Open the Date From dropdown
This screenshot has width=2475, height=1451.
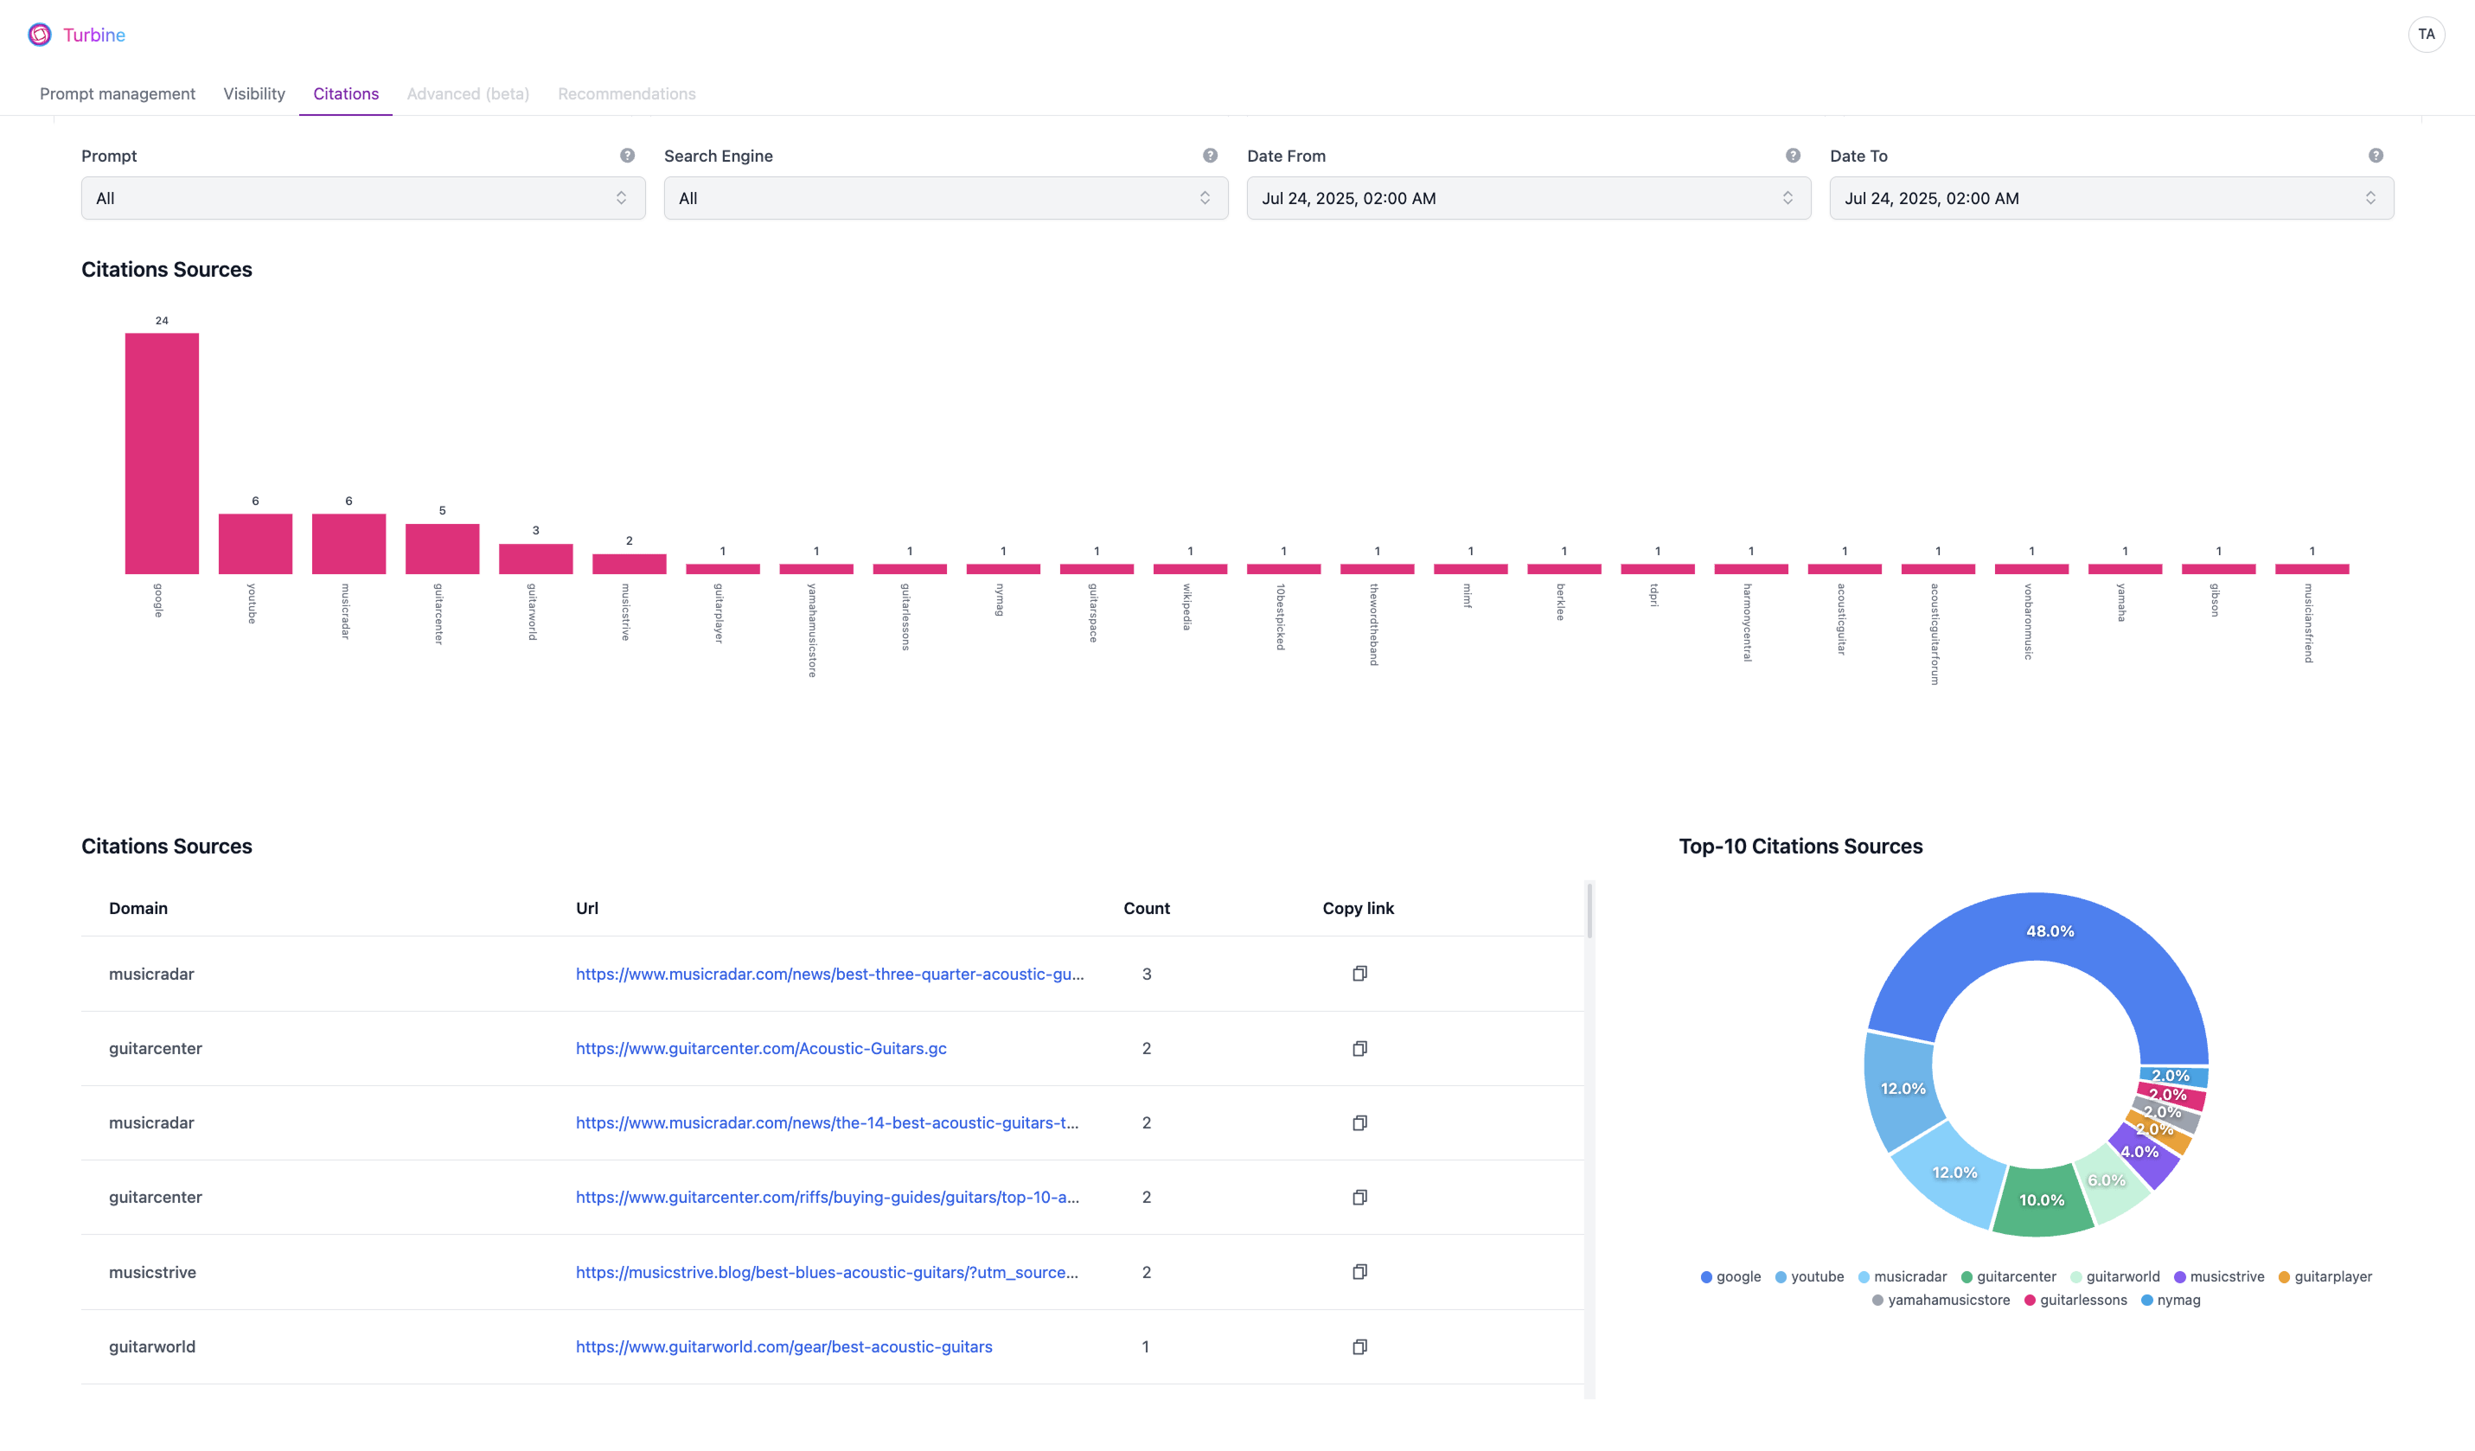(1528, 198)
